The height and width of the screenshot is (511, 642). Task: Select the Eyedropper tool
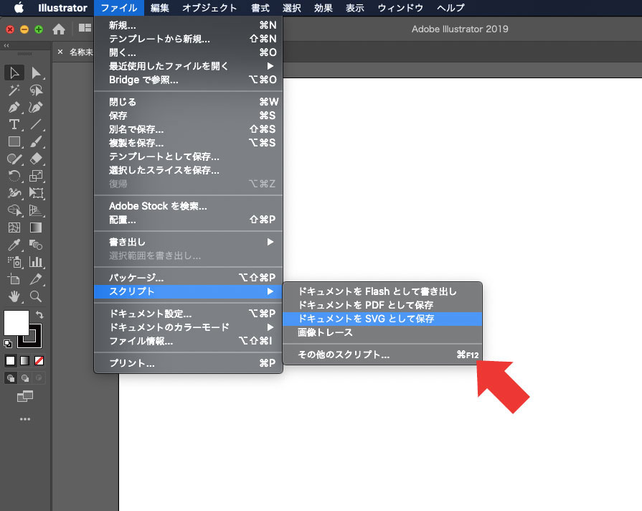pyautogui.click(x=14, y=245)
